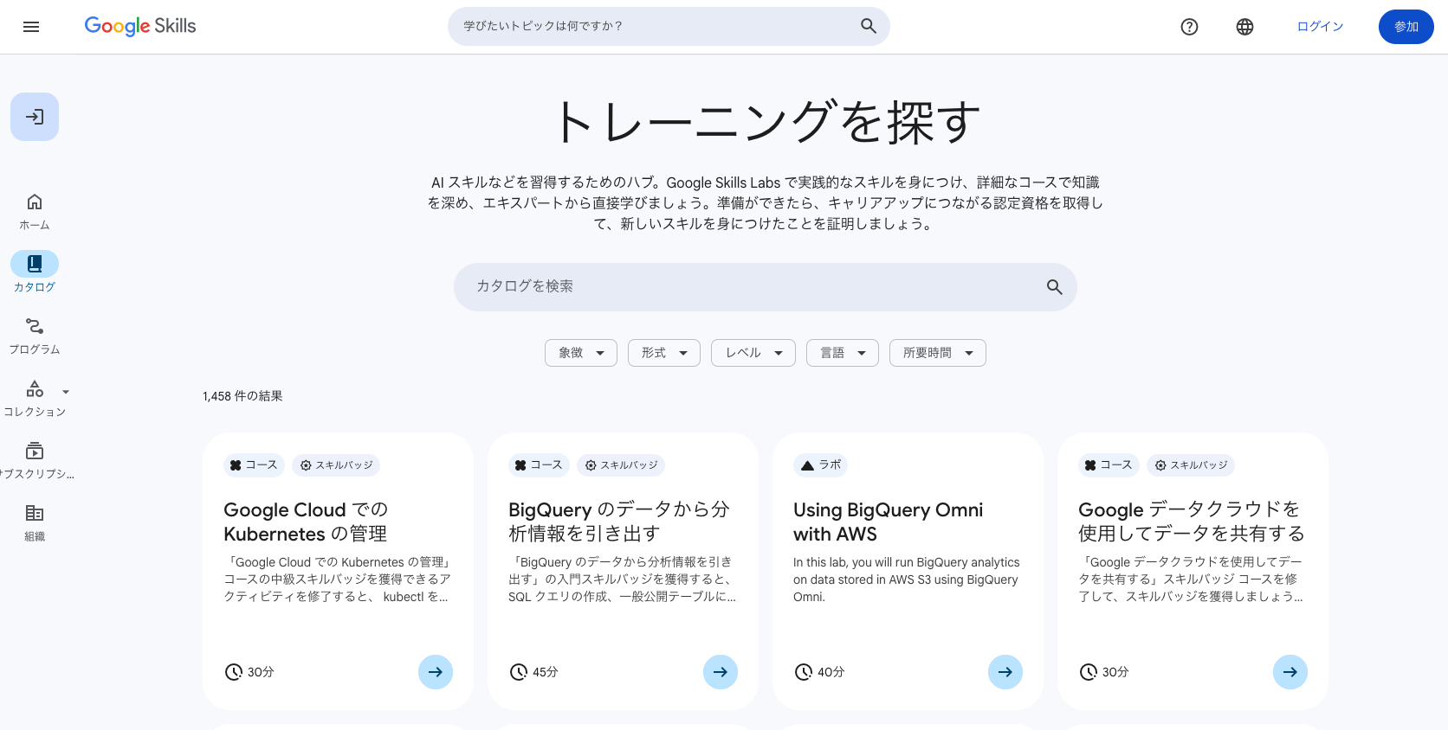Click コース badge on Google データクラウド card
The width and height of the screenshot is (1448, 730).
pos(1109,465)
